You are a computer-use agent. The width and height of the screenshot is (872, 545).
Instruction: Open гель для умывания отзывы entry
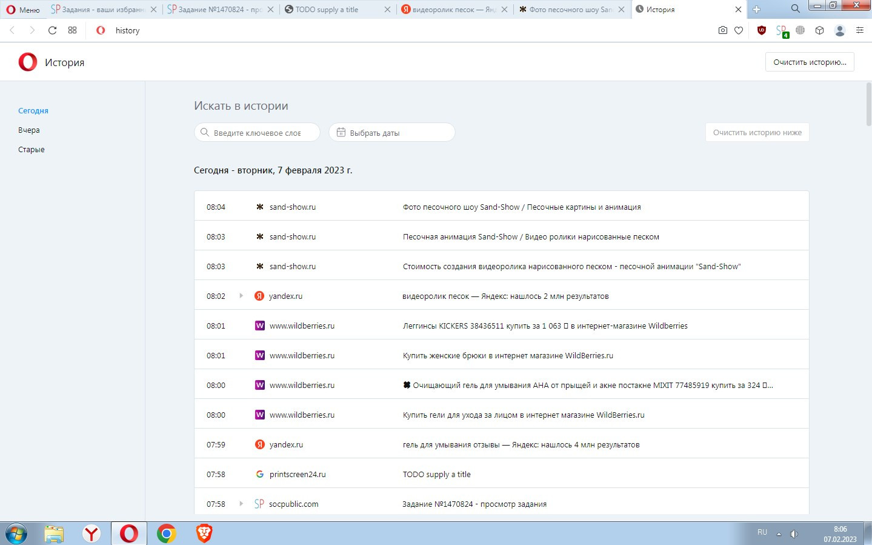click(521, 444)
